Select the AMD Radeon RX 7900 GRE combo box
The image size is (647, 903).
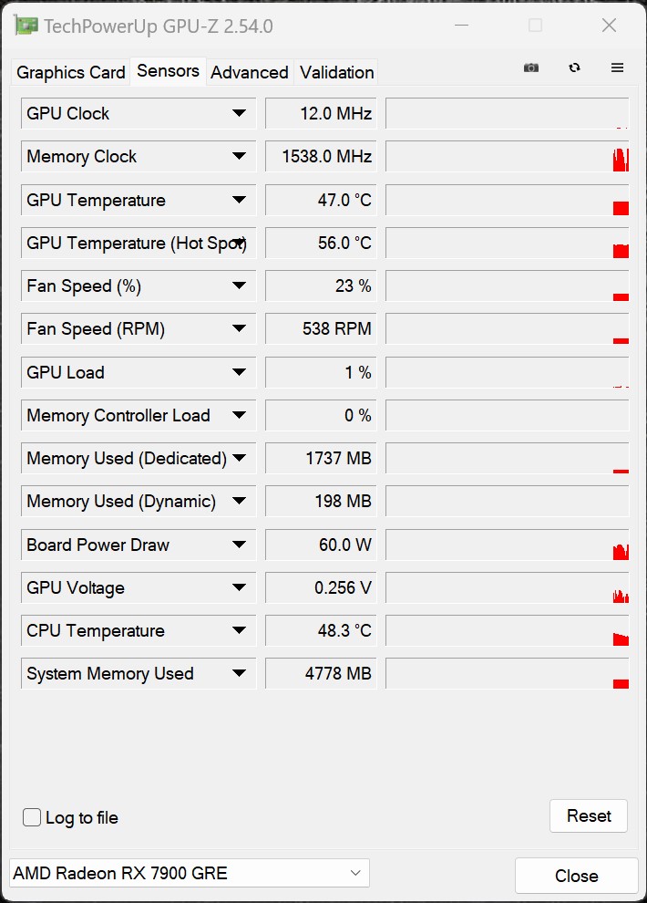coord(189,873)
